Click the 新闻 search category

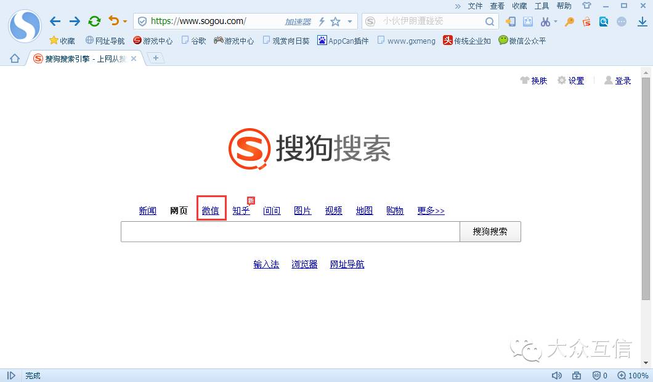click(147, 210)
